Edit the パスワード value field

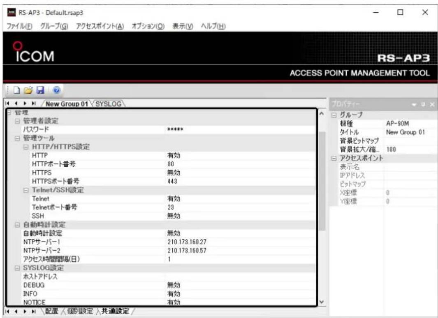click(x=241, y=129)
